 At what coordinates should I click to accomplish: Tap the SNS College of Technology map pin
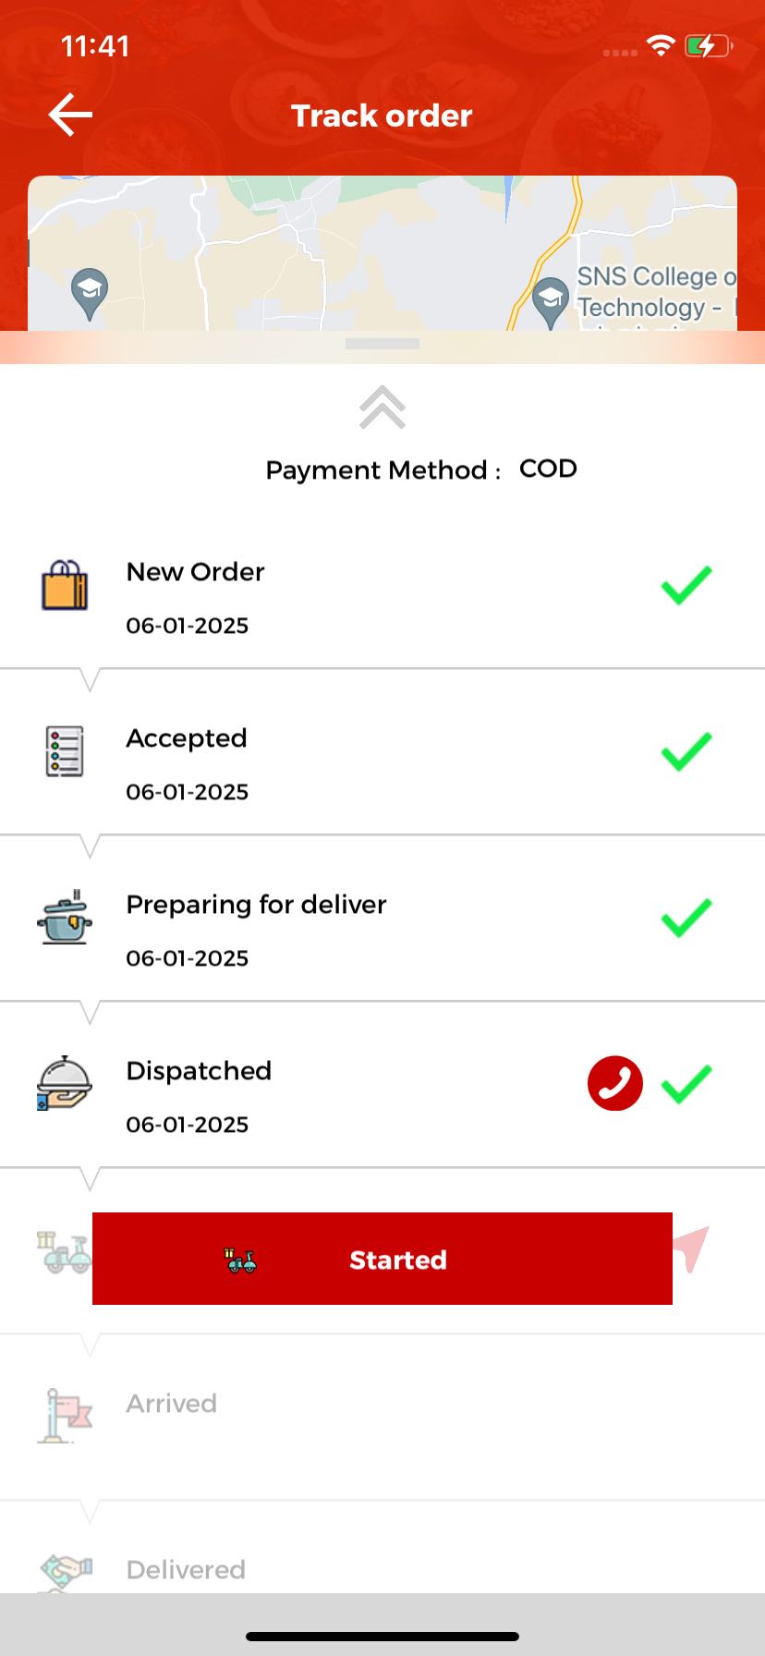pos(551,299)
